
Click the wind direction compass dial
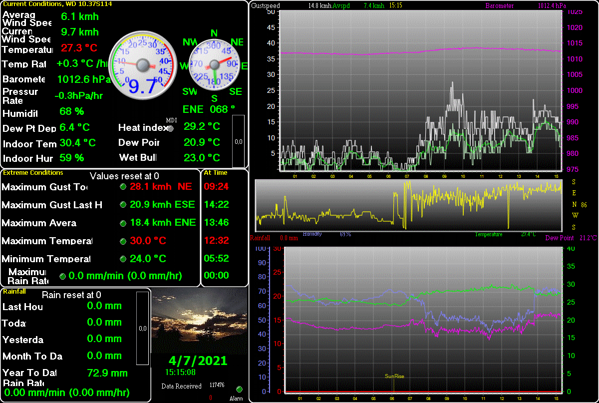pyautogui.click(x=215, y=64)
